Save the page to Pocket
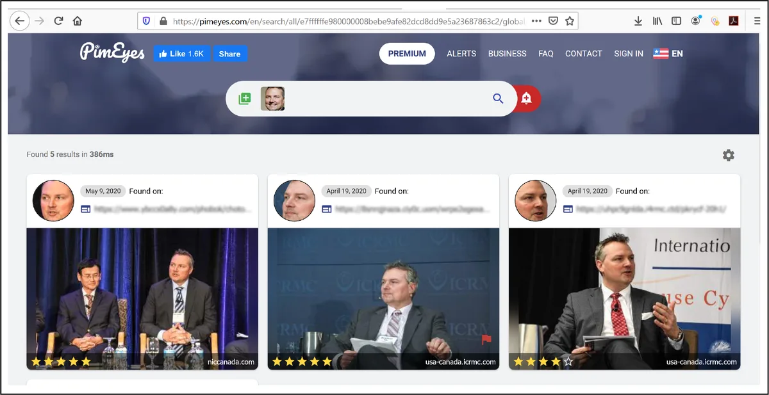Screen dimensions: 769x395 point(554,21)
